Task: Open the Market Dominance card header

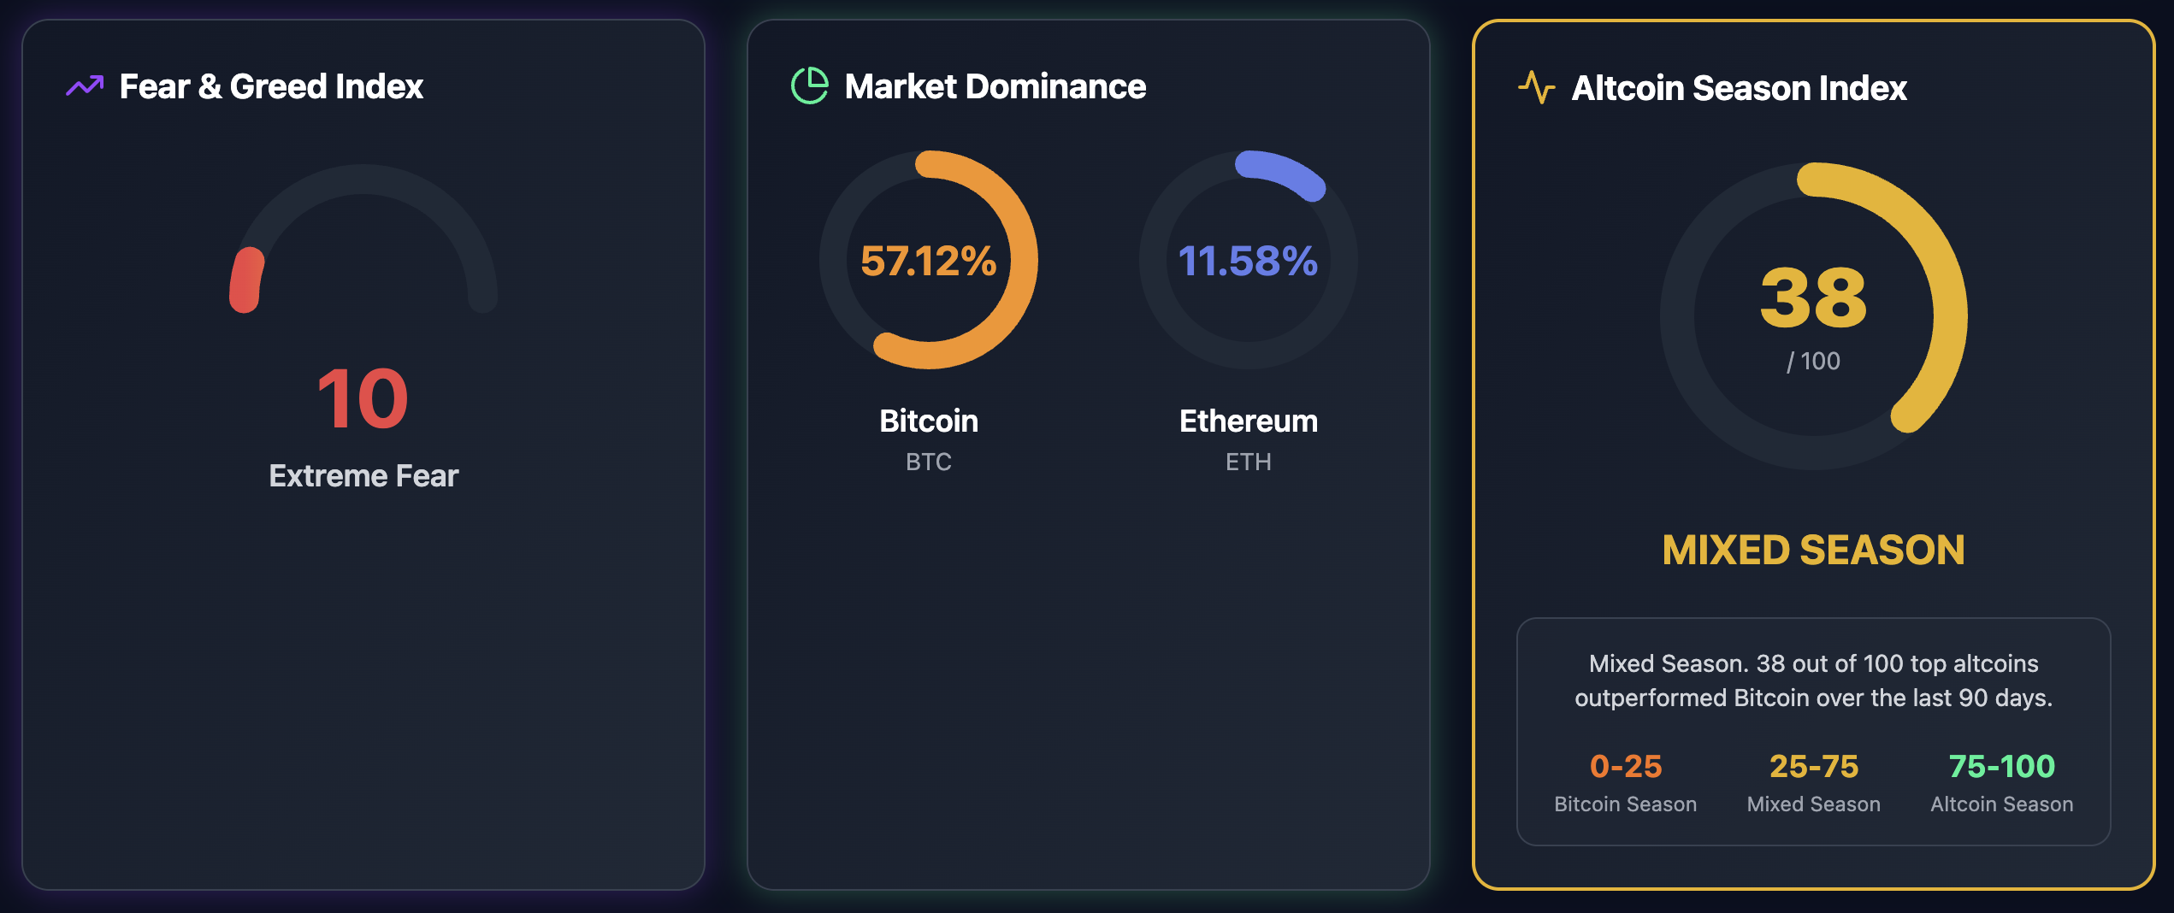Action: [995, 85]
